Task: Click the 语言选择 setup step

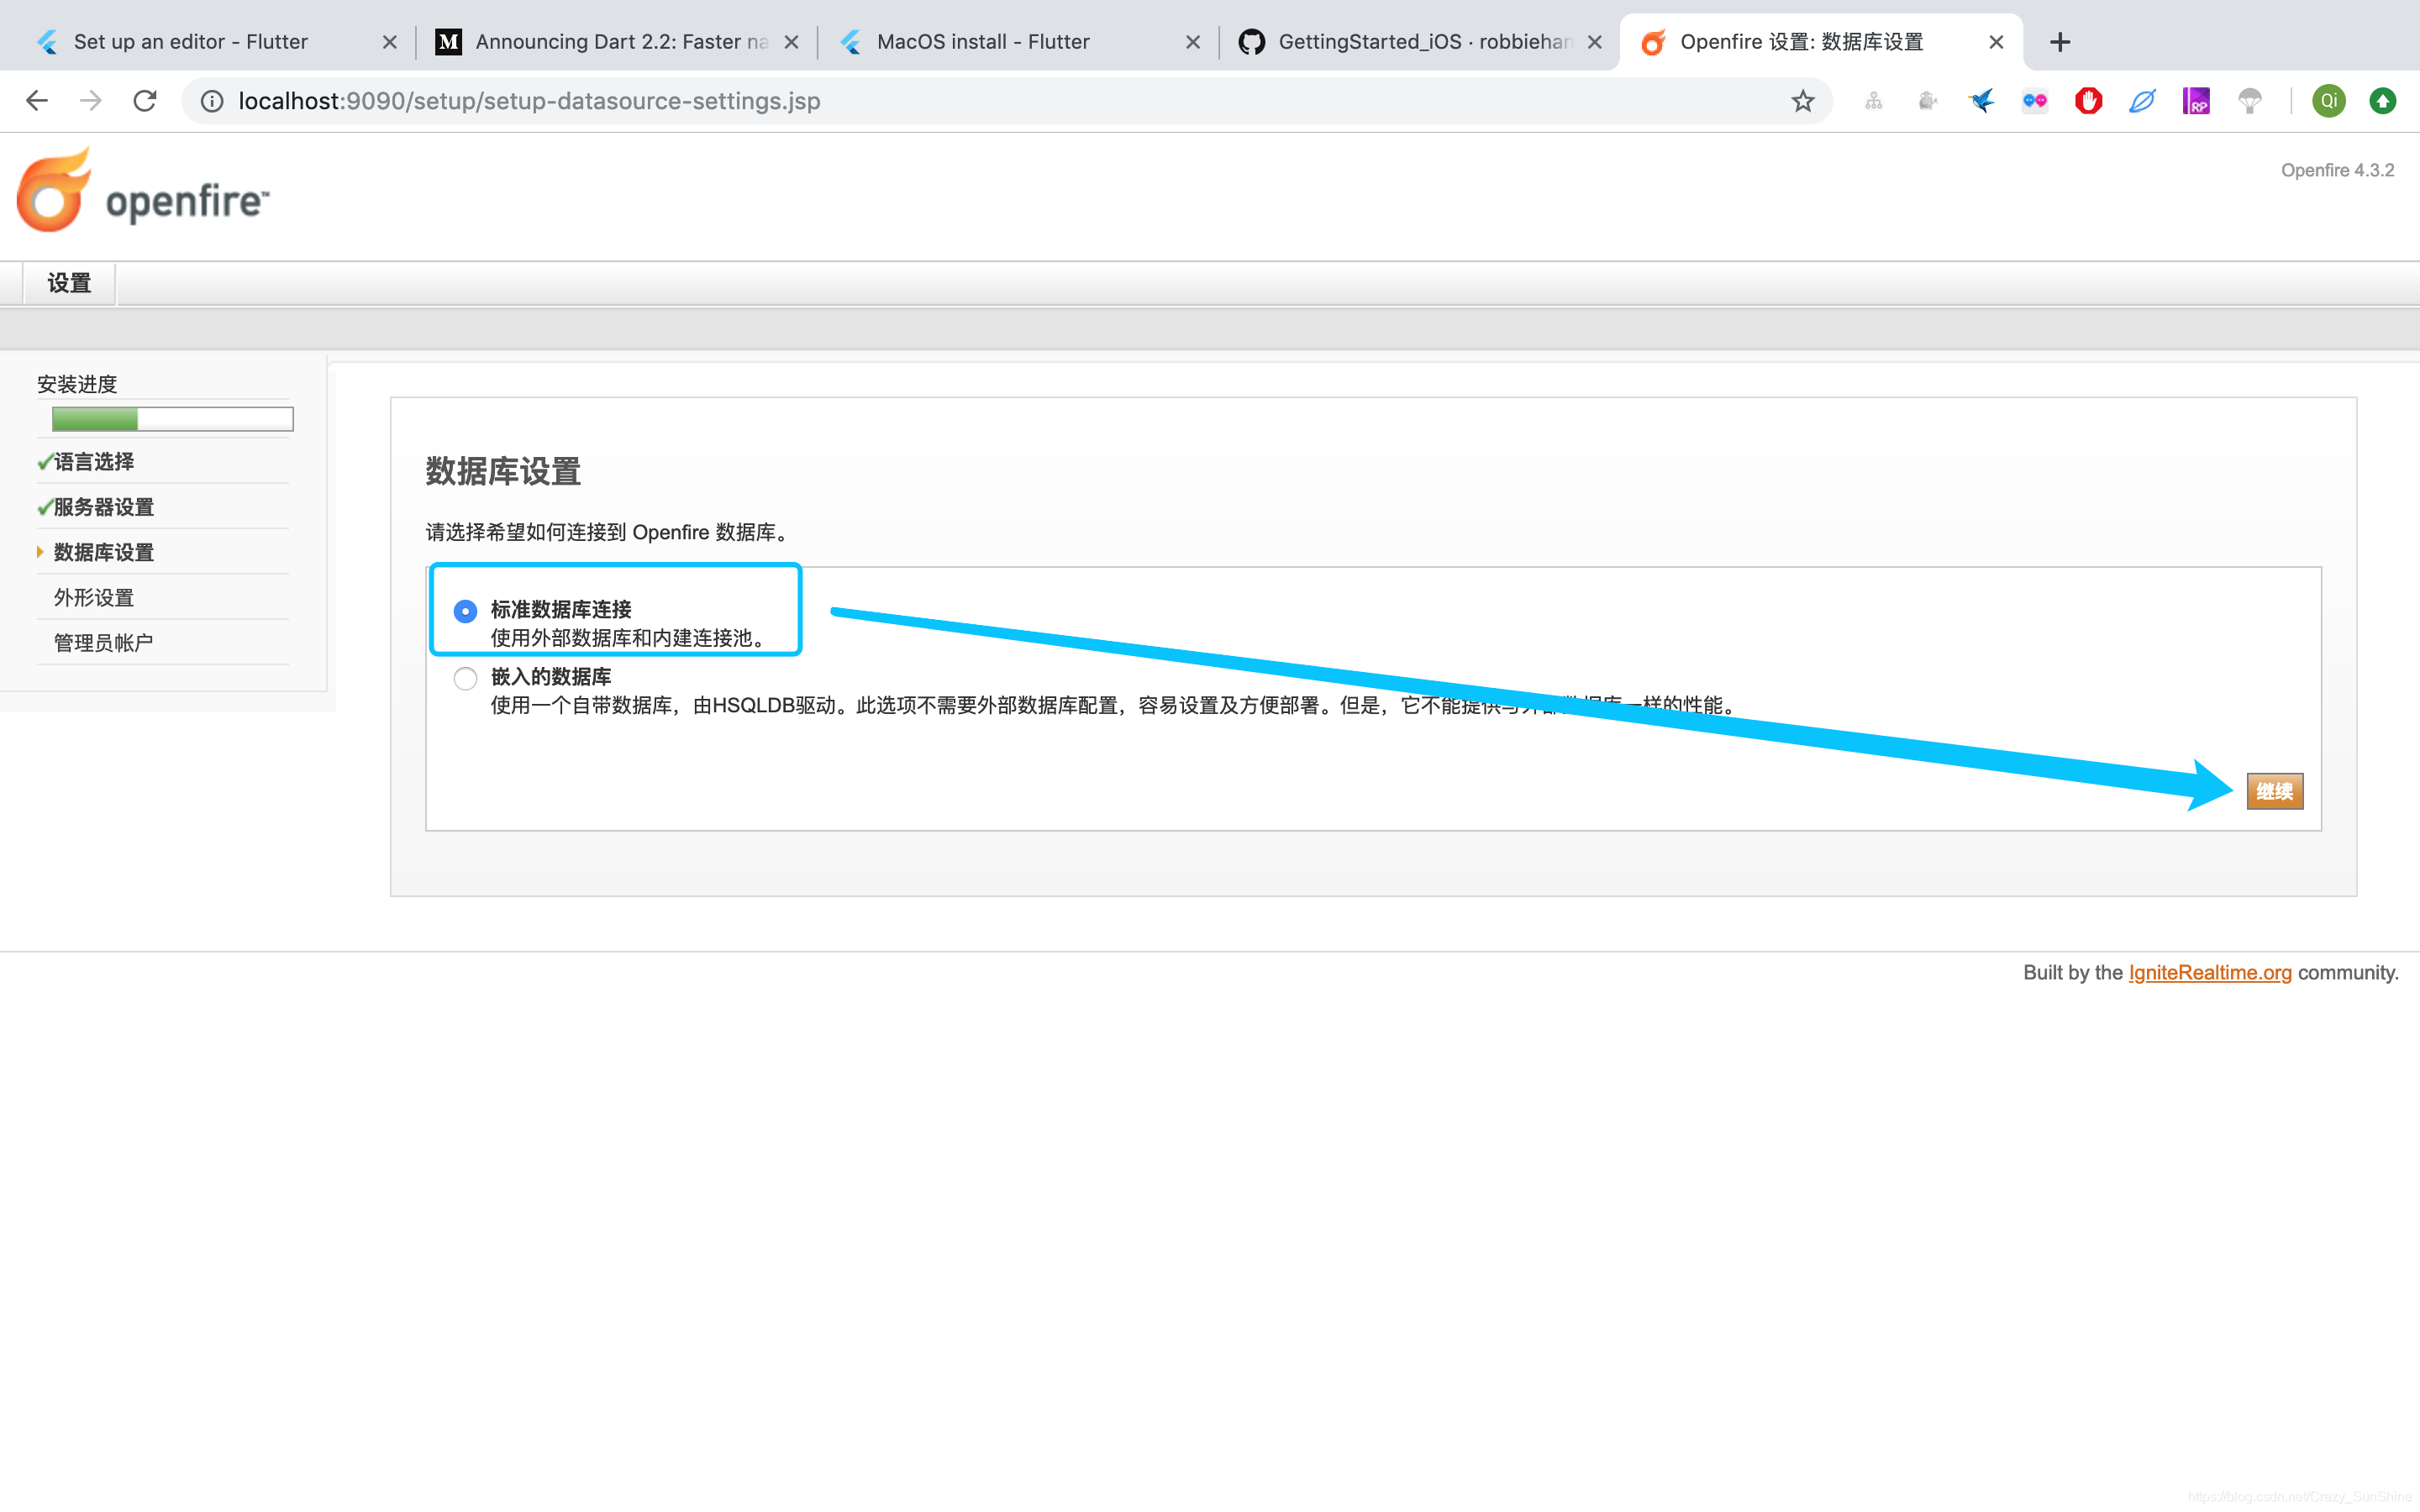Action: [x=93, y=462]
